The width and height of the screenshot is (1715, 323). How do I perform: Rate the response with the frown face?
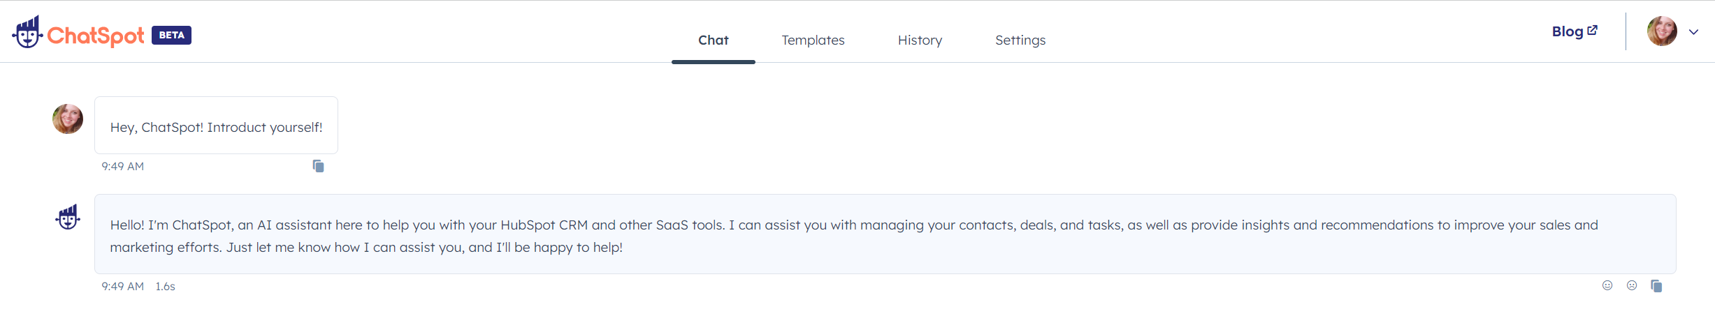[x=1632, y=285]
